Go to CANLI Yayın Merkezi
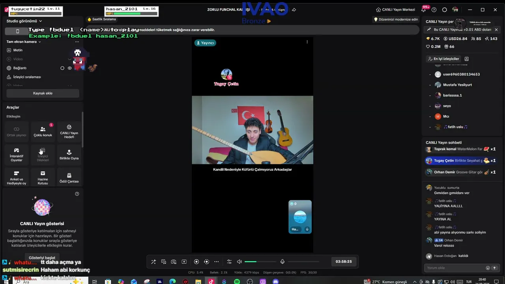Screen dimensions: 505x284 point(395,9)
